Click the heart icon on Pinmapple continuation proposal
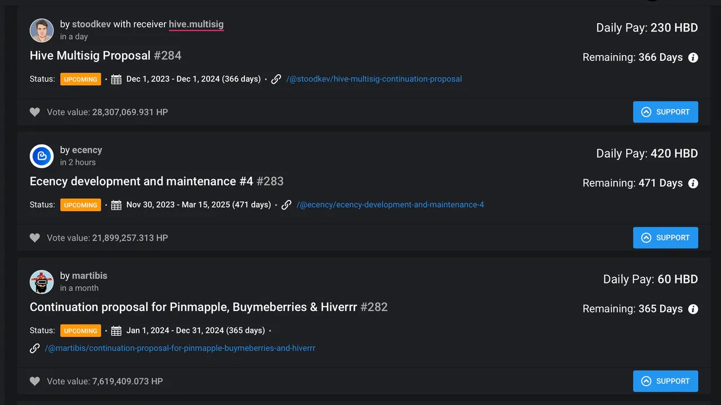This screenshot has height=405, width=721. [x=35, y=381]
